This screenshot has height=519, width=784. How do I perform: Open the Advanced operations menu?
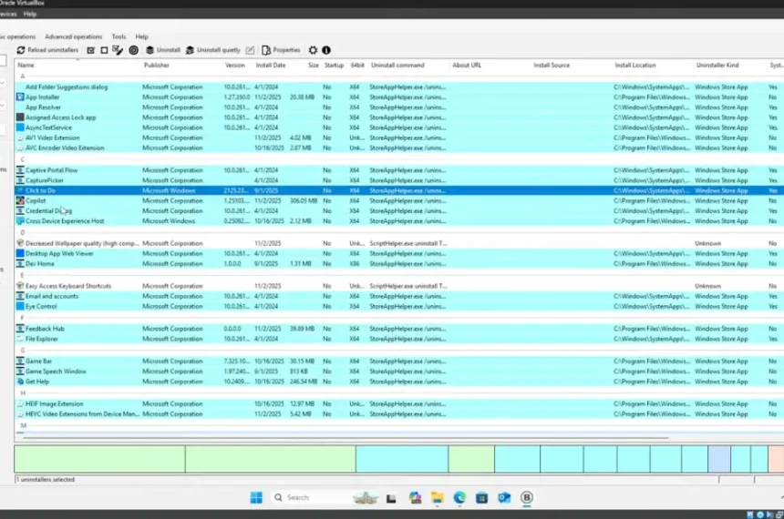[74, 37]
